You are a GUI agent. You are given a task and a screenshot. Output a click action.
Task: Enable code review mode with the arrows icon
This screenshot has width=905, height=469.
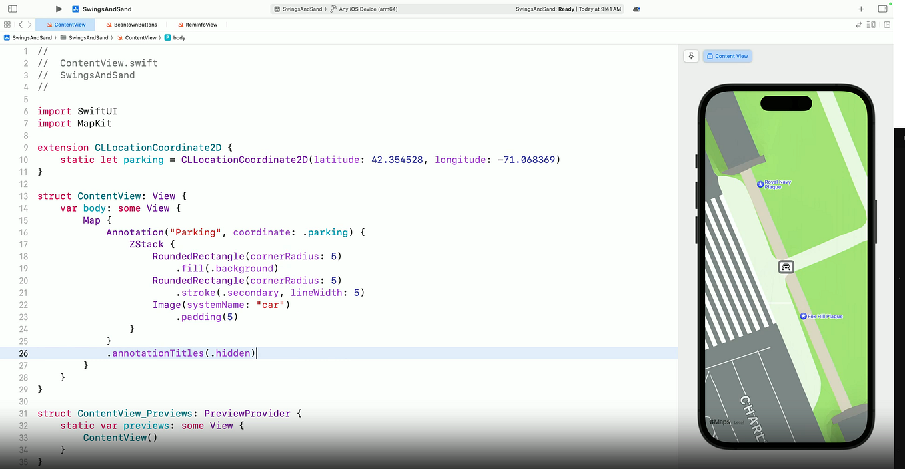(858, 24)
